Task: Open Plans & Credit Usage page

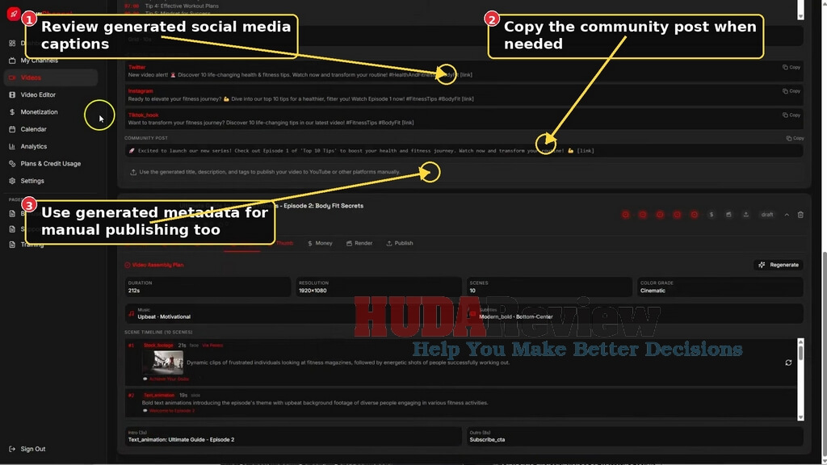Action: tap(51, 163)
